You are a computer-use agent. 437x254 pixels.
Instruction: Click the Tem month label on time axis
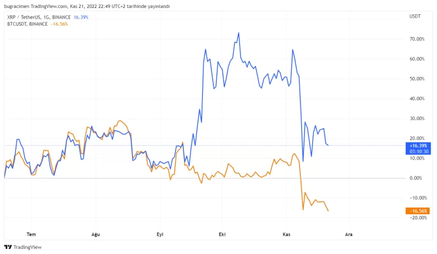coord(31,234)
